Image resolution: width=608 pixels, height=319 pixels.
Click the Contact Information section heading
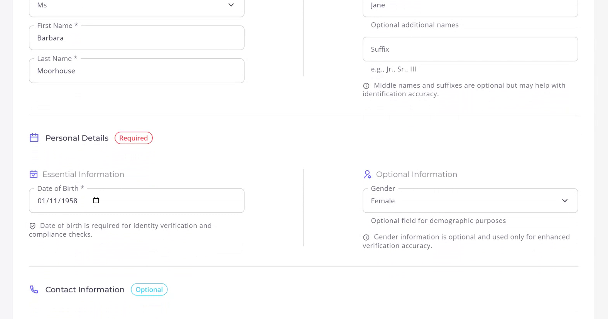[x=85, y=290]
